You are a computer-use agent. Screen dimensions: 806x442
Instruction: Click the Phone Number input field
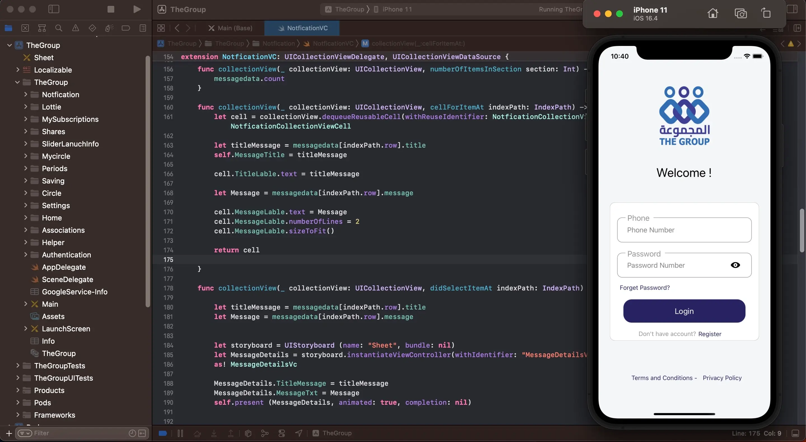(x=684, y=230)
